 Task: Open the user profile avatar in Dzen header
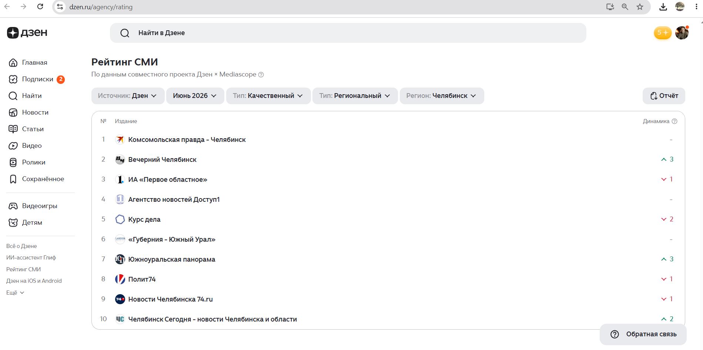(682, 33)
